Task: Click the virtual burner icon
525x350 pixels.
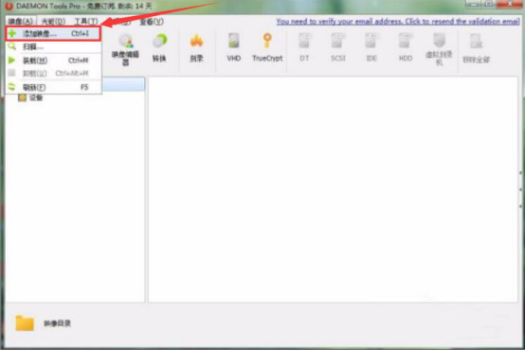Action: point(440,49)
